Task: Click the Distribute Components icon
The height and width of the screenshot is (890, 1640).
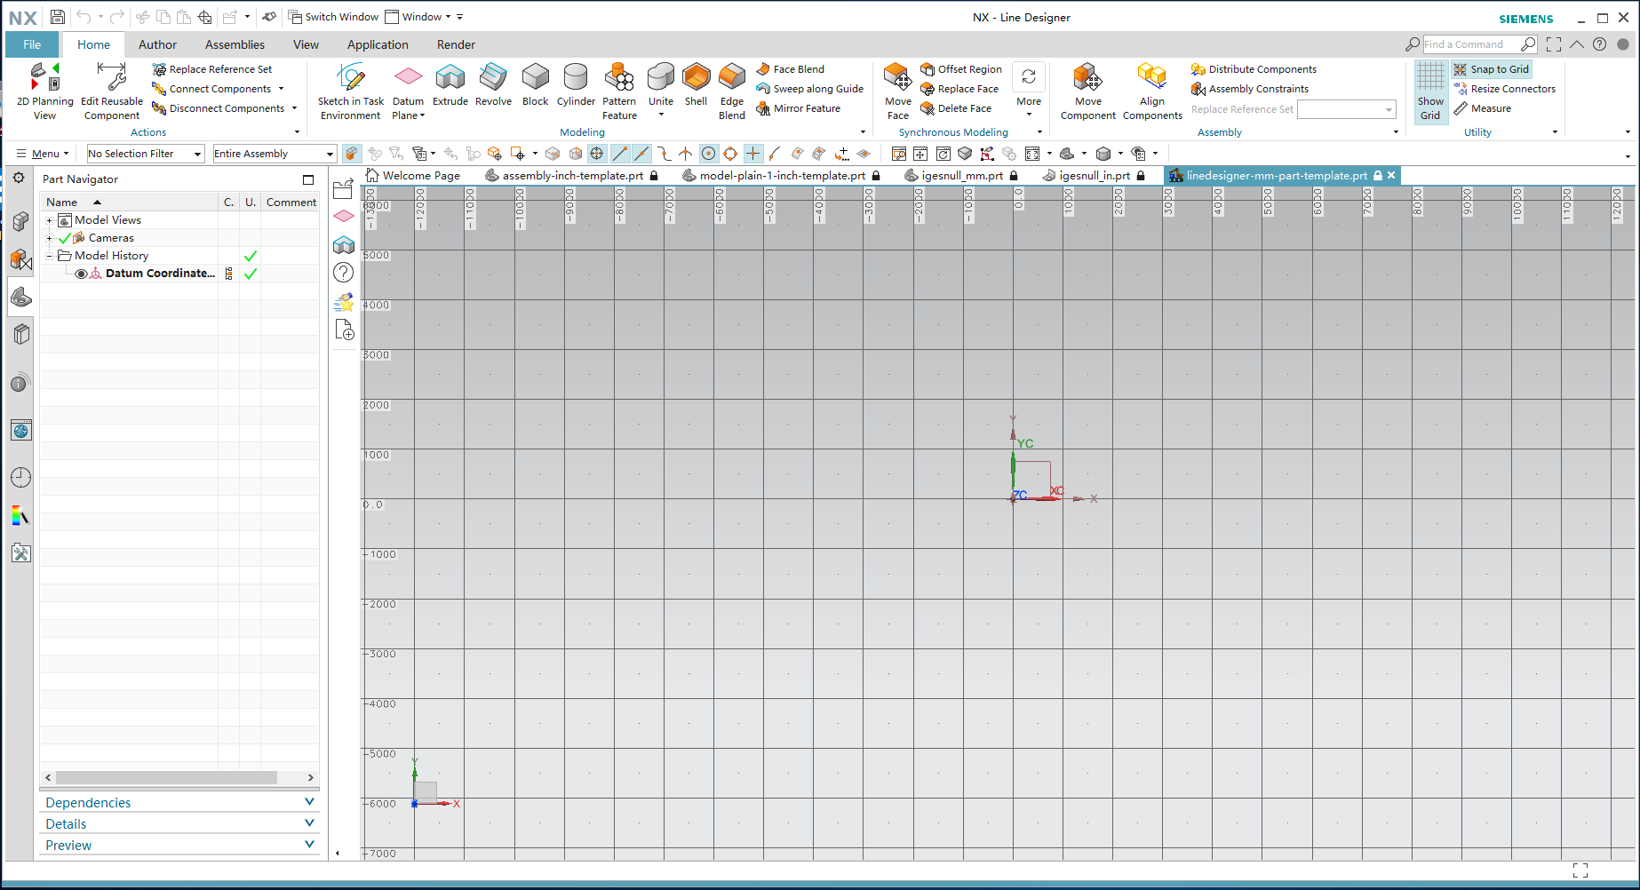Action: pyautogui.click(x=1198, y=69)
